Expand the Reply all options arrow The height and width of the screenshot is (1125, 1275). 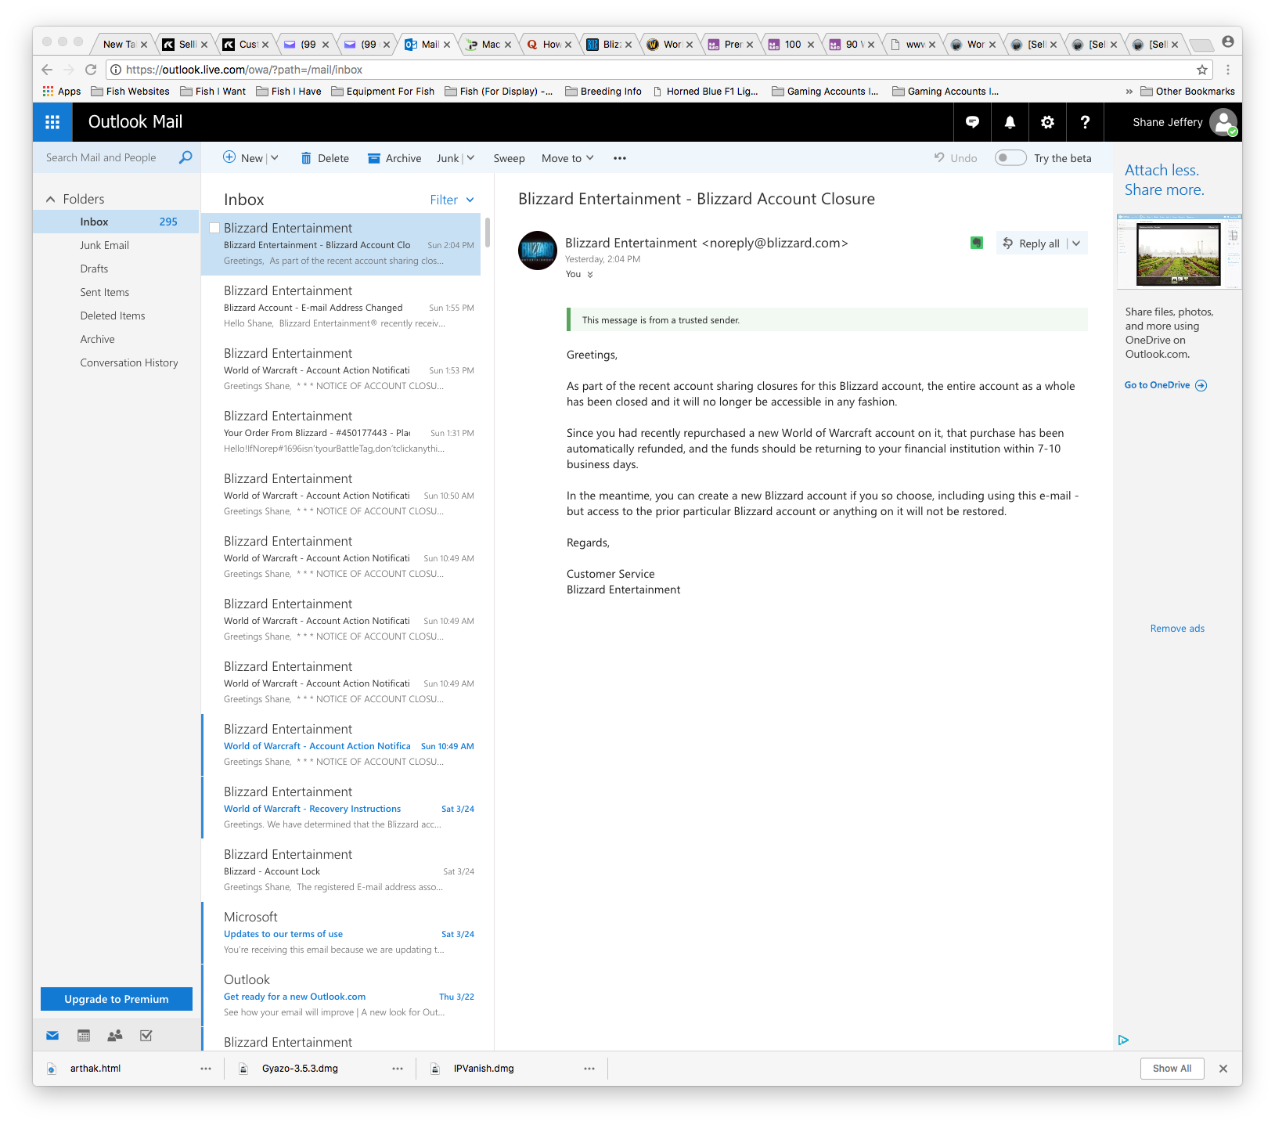[x=1076, y=243]
